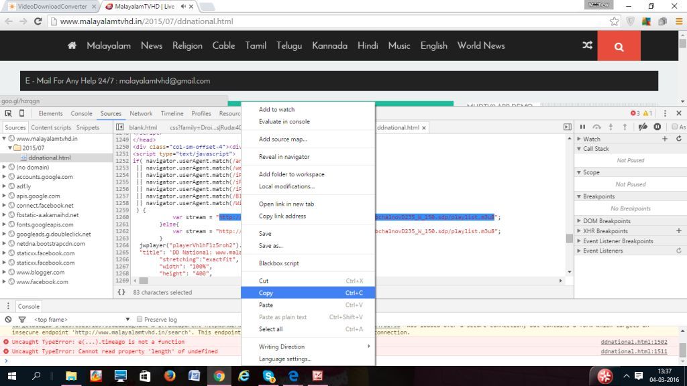687x386 pixels.
Task: Refresh Event Listeners
Action: pyautogui.click(x=679, y=251)
